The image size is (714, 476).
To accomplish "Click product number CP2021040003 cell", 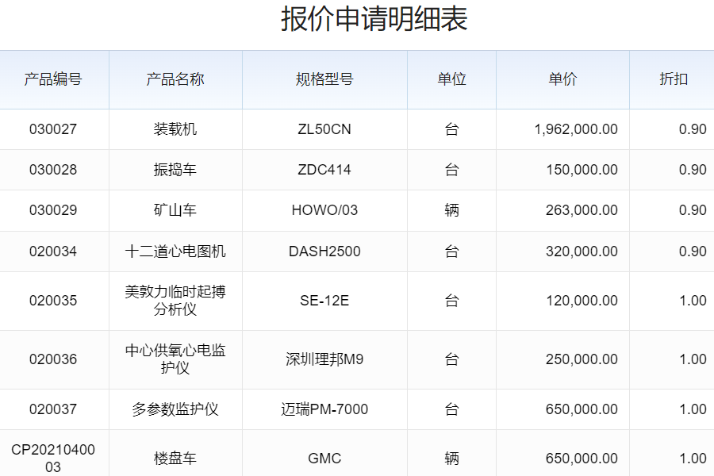I will pos(53,459).
